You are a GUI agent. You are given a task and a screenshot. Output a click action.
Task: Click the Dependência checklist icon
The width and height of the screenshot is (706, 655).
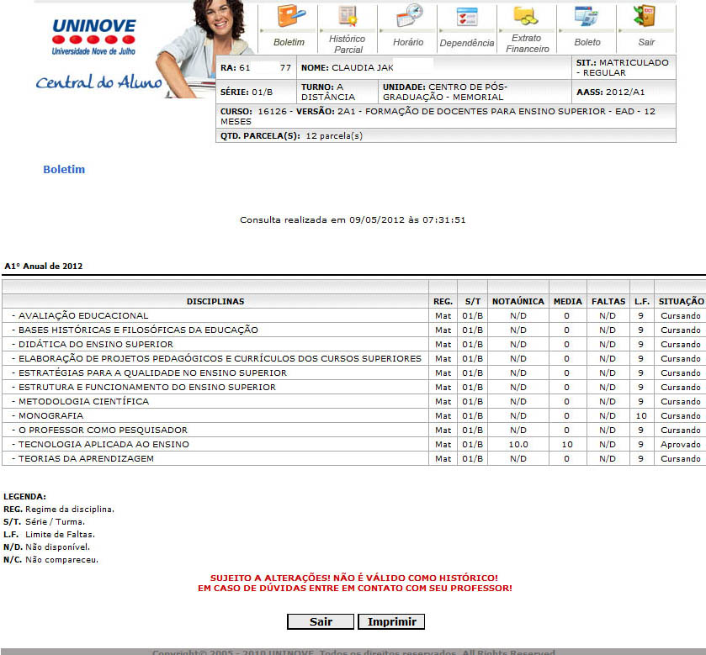click(467, 16)
